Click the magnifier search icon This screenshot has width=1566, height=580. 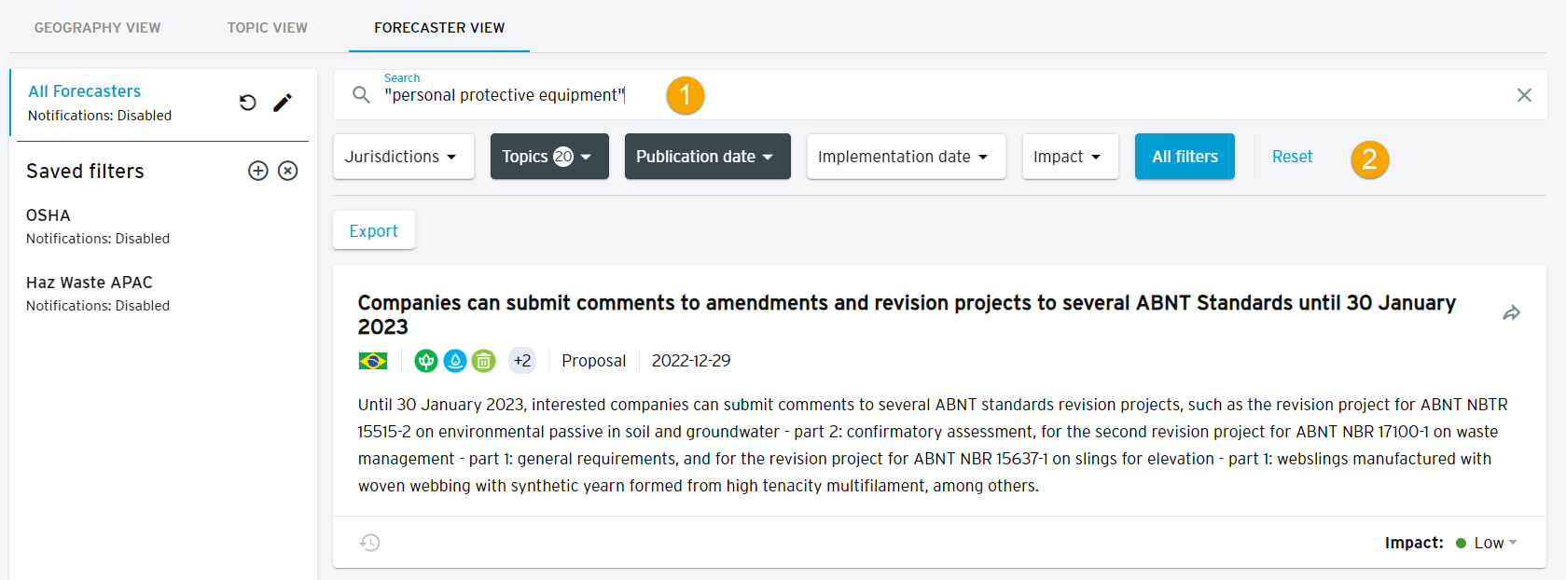click(361, 95)
